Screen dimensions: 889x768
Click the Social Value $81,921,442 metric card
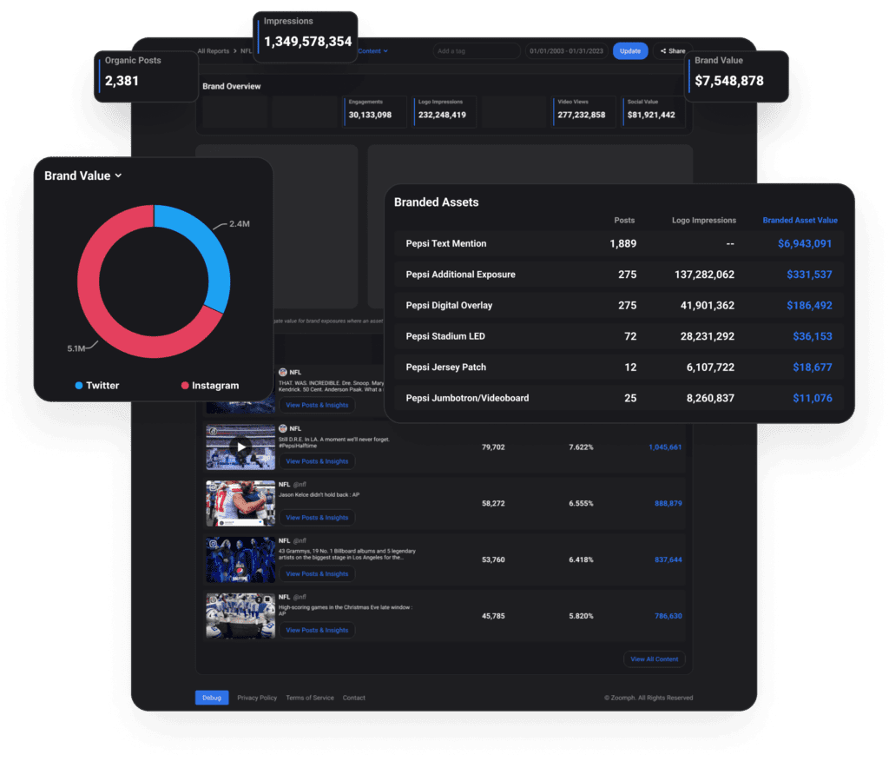[653, 111]
